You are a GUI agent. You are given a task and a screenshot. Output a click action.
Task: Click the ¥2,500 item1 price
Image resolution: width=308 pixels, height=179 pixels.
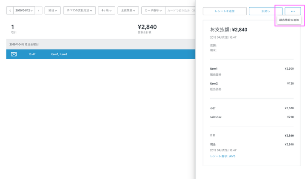(x=289, y=69)
